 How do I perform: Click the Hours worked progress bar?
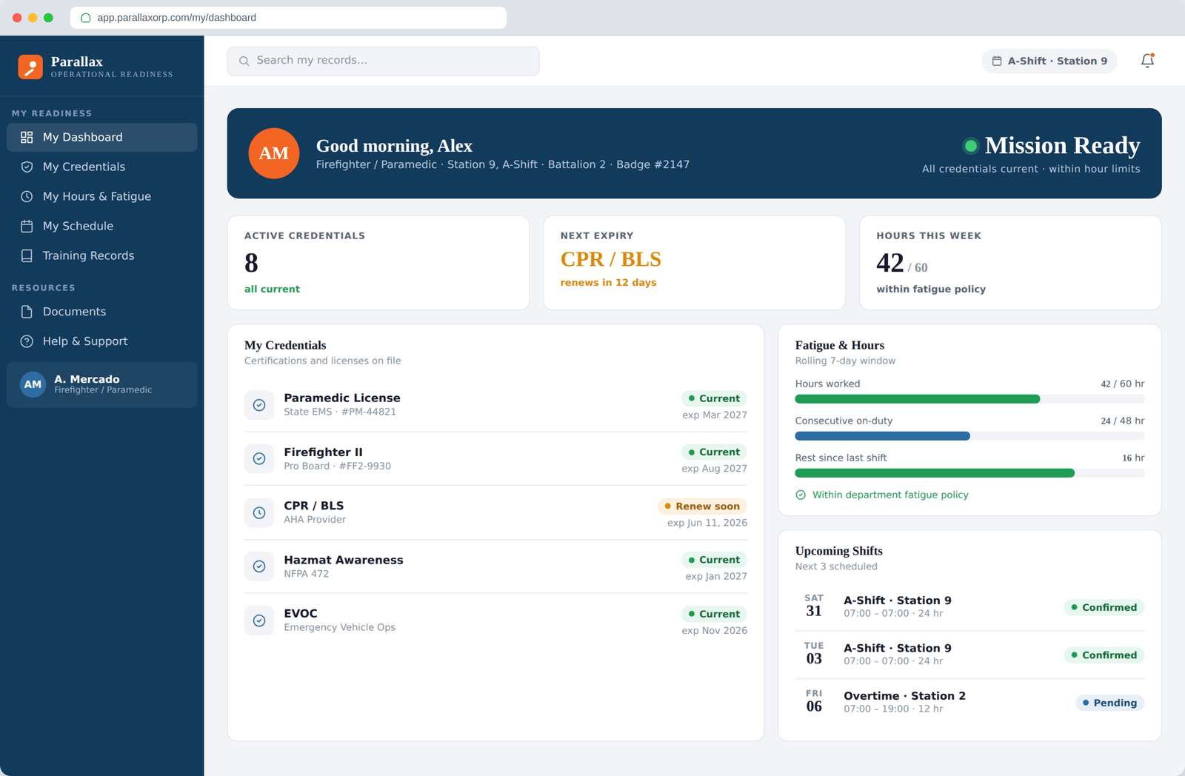pyautogui.click(x=969, y=399)
